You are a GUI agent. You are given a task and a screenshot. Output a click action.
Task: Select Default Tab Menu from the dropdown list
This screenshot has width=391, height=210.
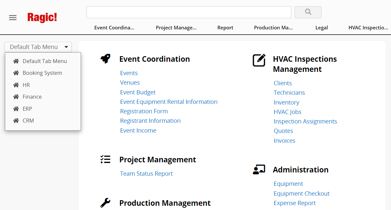click(45, 61)
